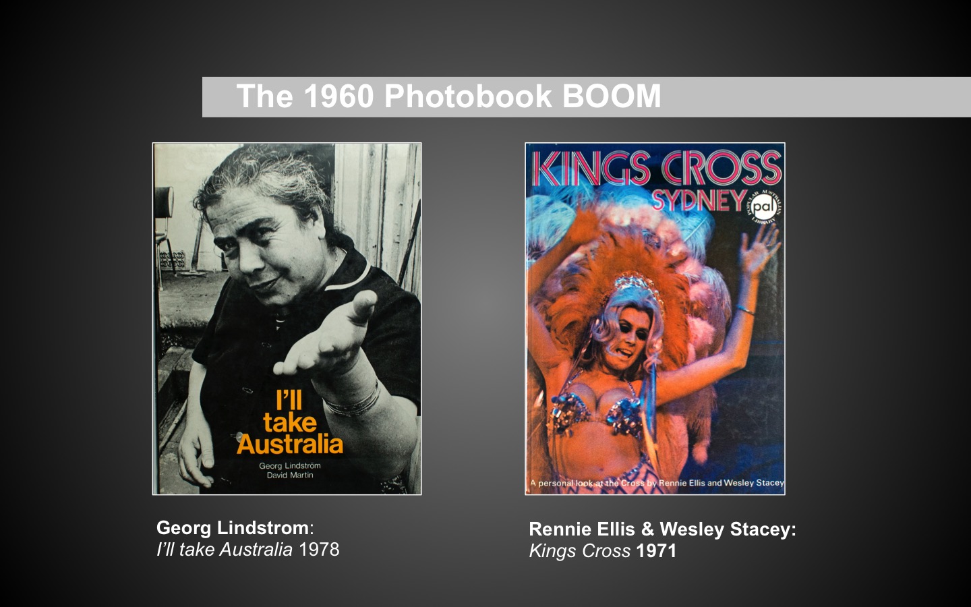Click the '1978' year in the caption
The height and width of the screenshot is (607, 971).
[x=319, y=550]
